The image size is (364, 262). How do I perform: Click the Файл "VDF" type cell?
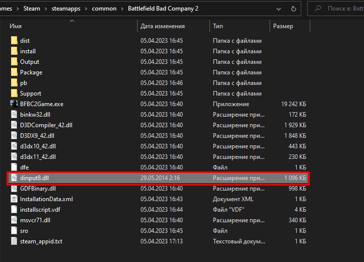pyautogui.click(x=228, y=210)
